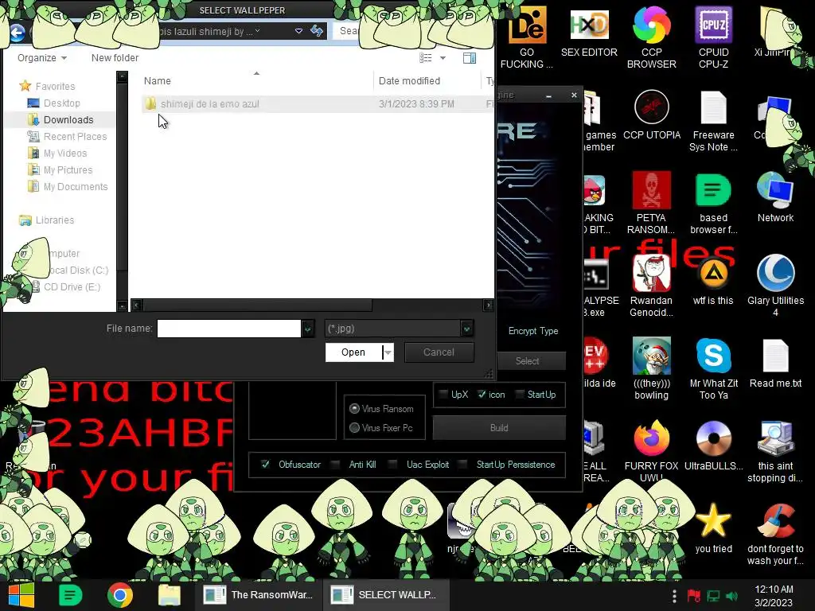Screen dimensions: 815x611
Task: Select the Virus Fixer Pc radio button
Action: (354, 427)
